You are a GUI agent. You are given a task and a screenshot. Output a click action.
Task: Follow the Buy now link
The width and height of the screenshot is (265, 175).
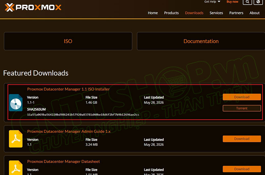click(x=233, y=2)
